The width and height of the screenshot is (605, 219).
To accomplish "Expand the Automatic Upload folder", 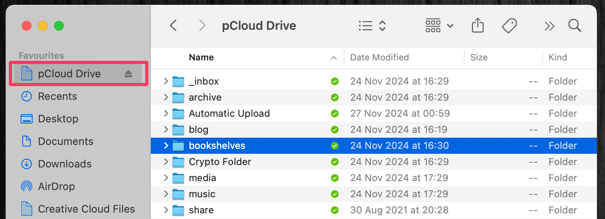I will [166, 114].
